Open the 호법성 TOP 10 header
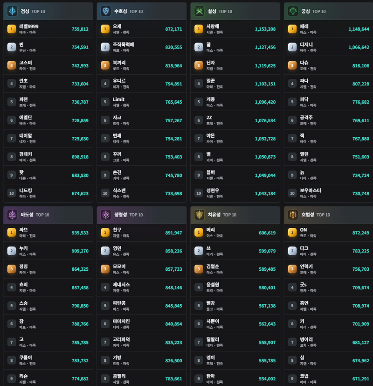The width and height of the screenshot is (373, 386). [329, 215]
